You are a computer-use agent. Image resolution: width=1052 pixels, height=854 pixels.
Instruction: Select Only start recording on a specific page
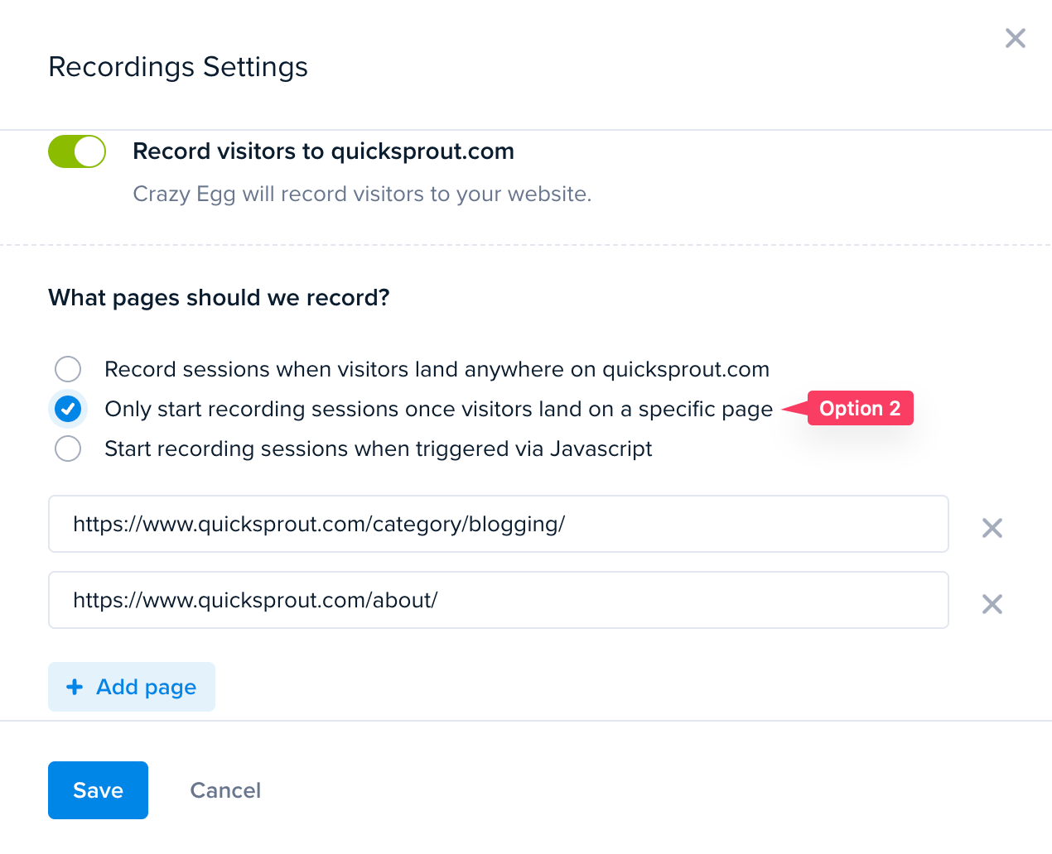[68, 409]
